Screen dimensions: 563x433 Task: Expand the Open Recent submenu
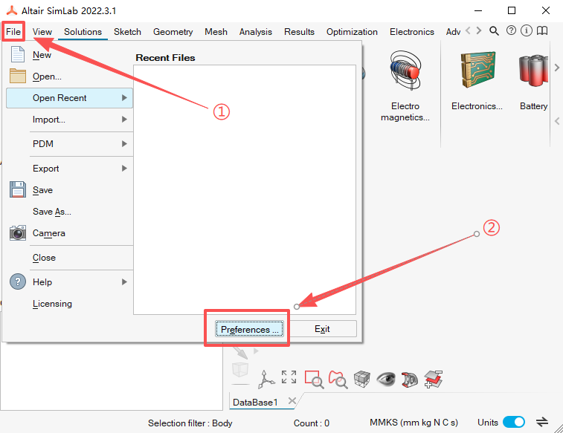pos(69,98)
